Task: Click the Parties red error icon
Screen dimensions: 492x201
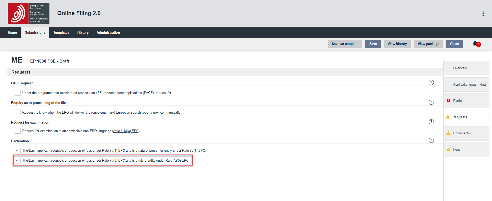Action: pyautogui.click(x=448, y=101)
